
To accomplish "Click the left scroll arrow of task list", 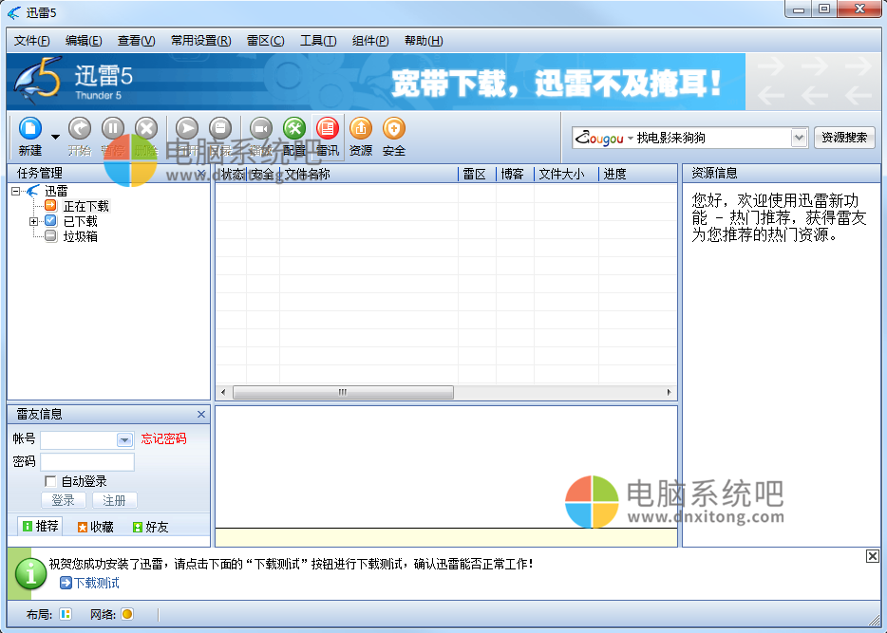I will [x=223, y=392].
